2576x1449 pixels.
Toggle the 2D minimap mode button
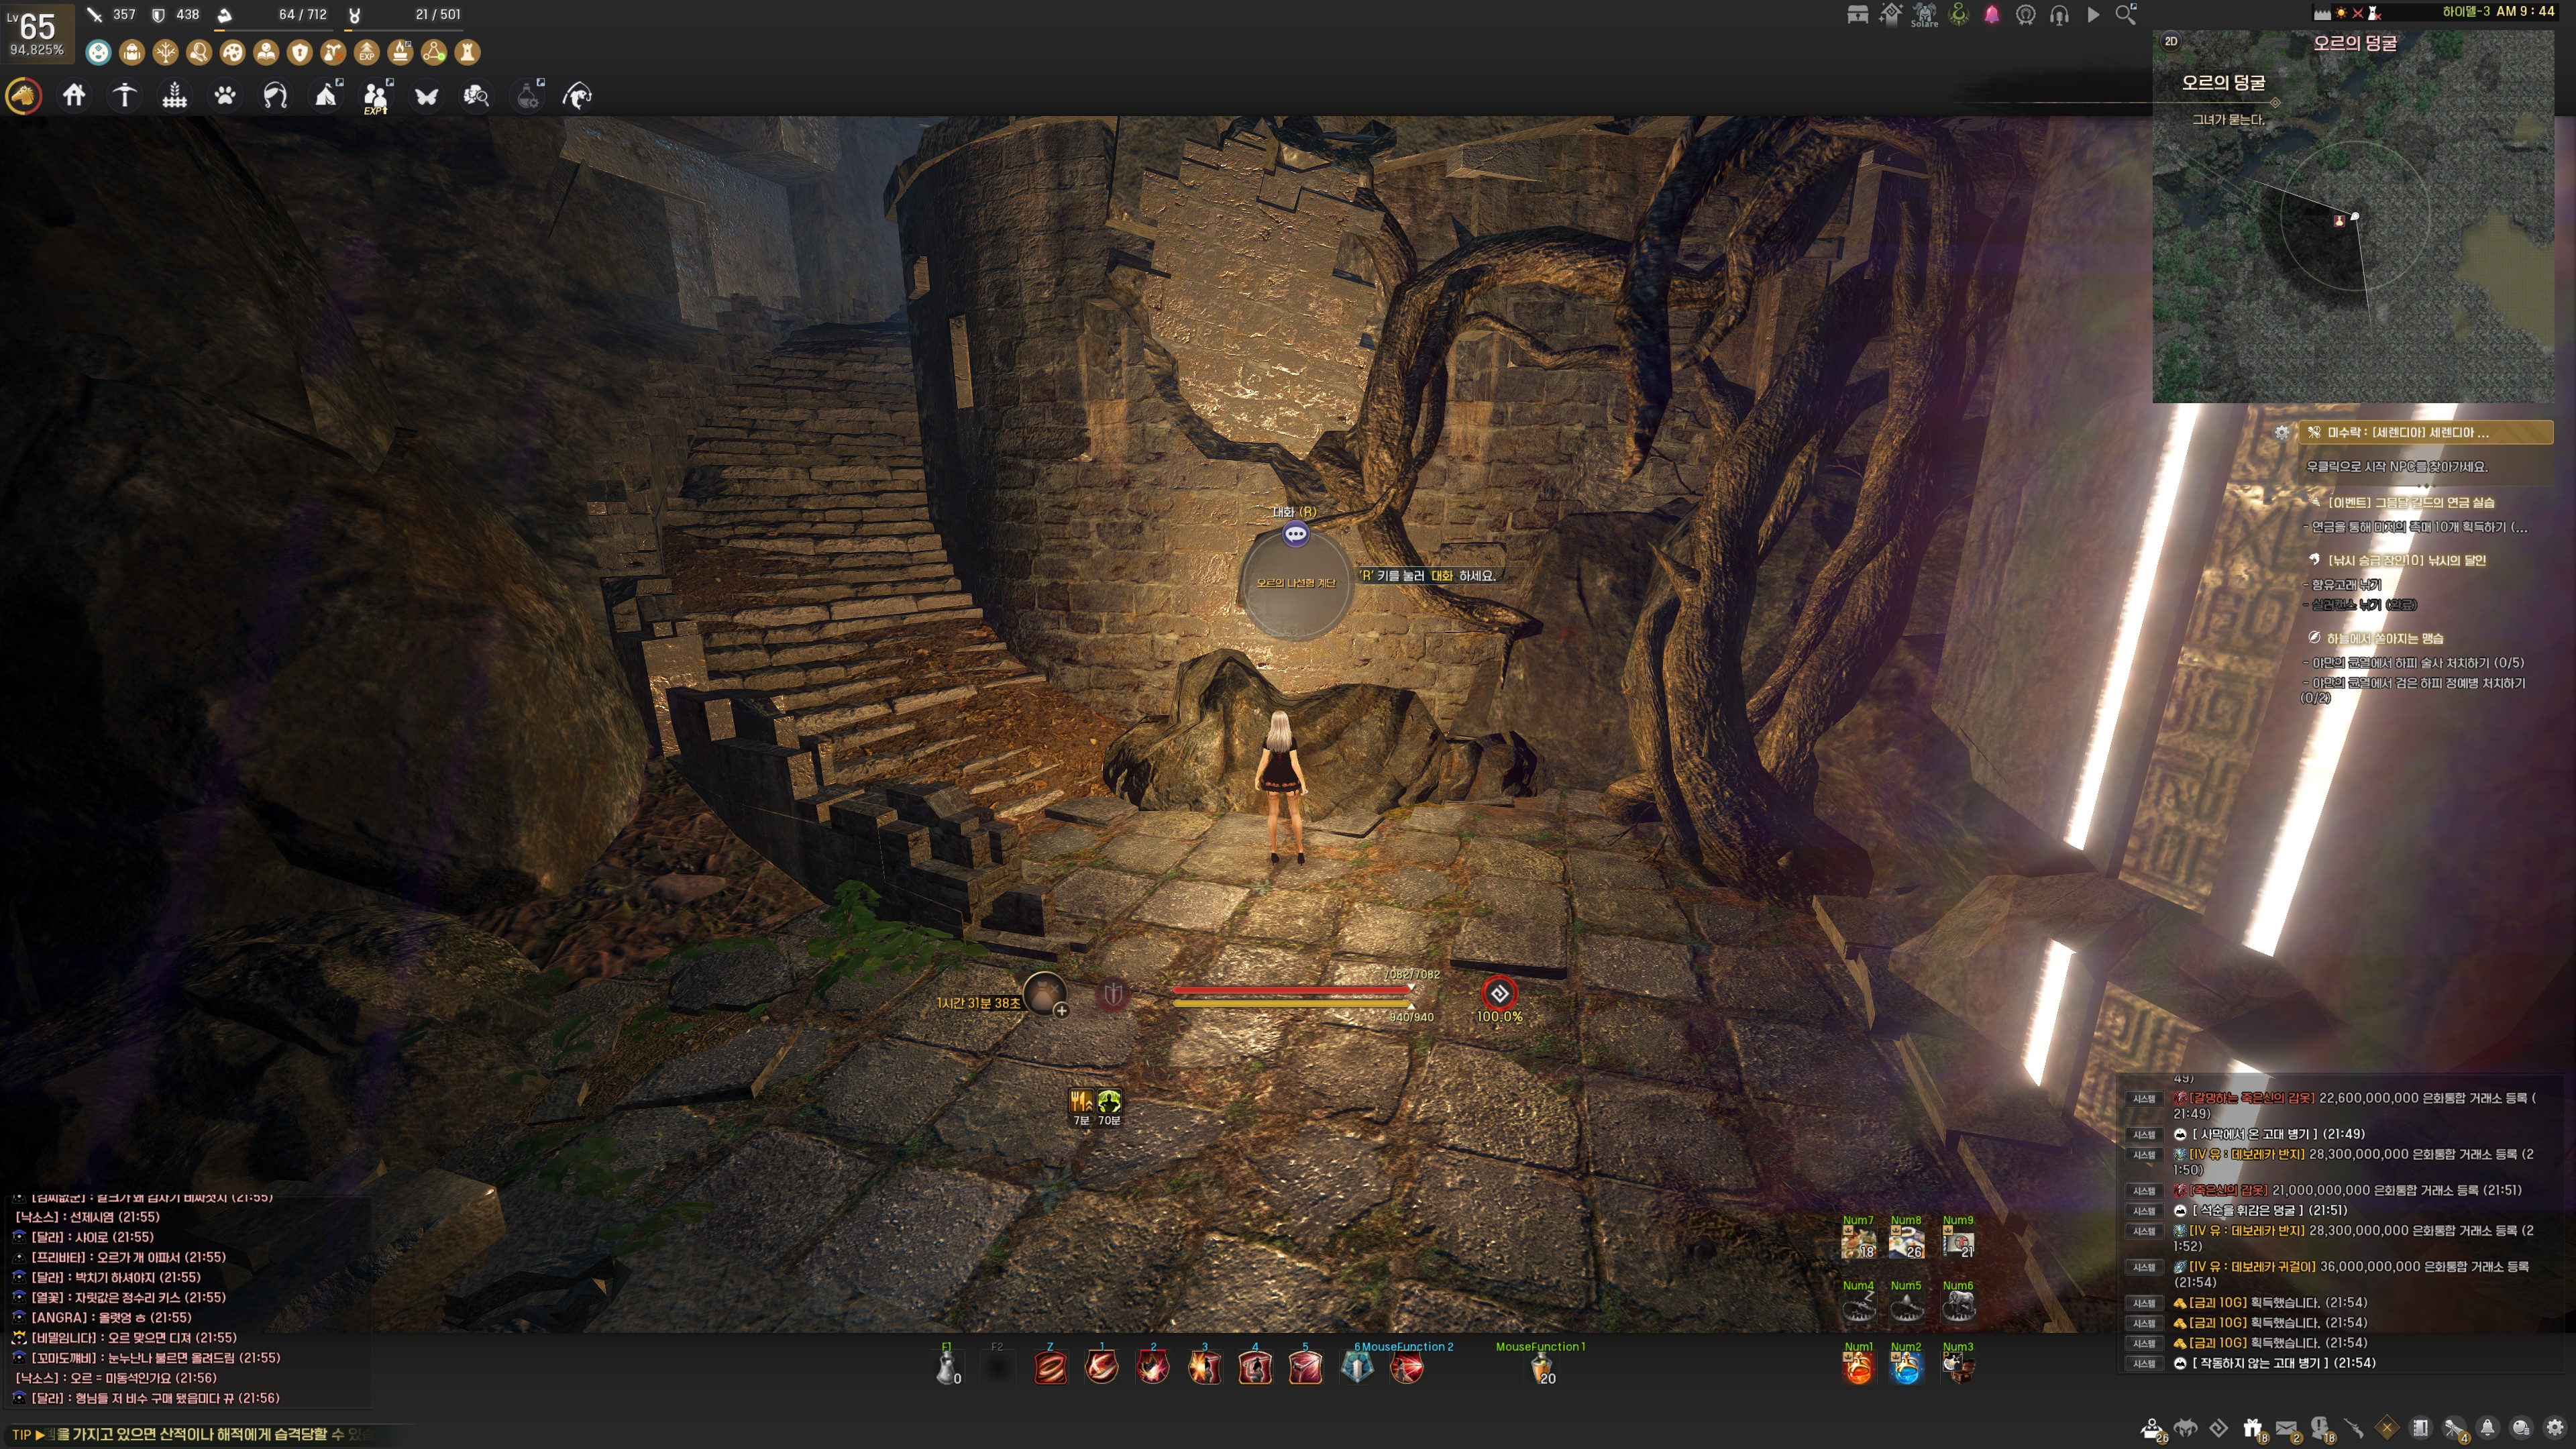tap(2171, 42)
